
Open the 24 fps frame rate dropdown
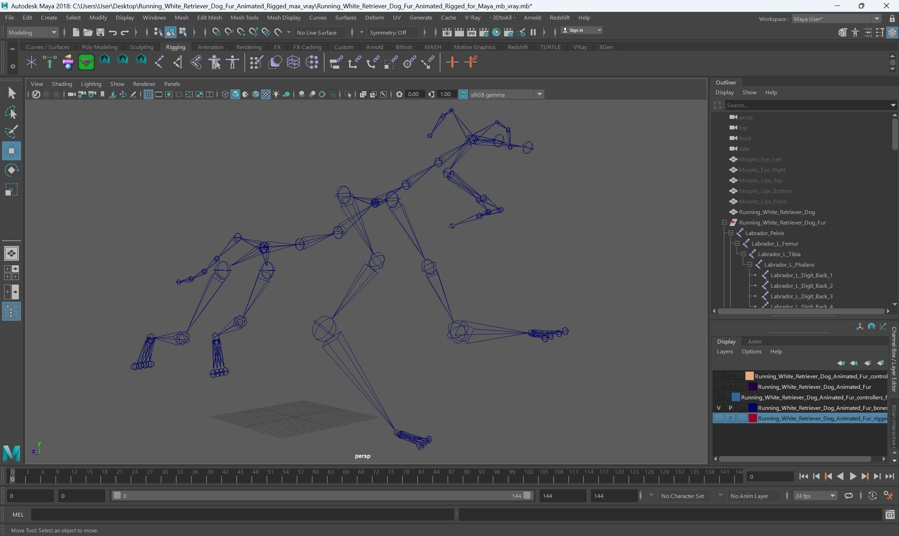click(x=815, y=496)
